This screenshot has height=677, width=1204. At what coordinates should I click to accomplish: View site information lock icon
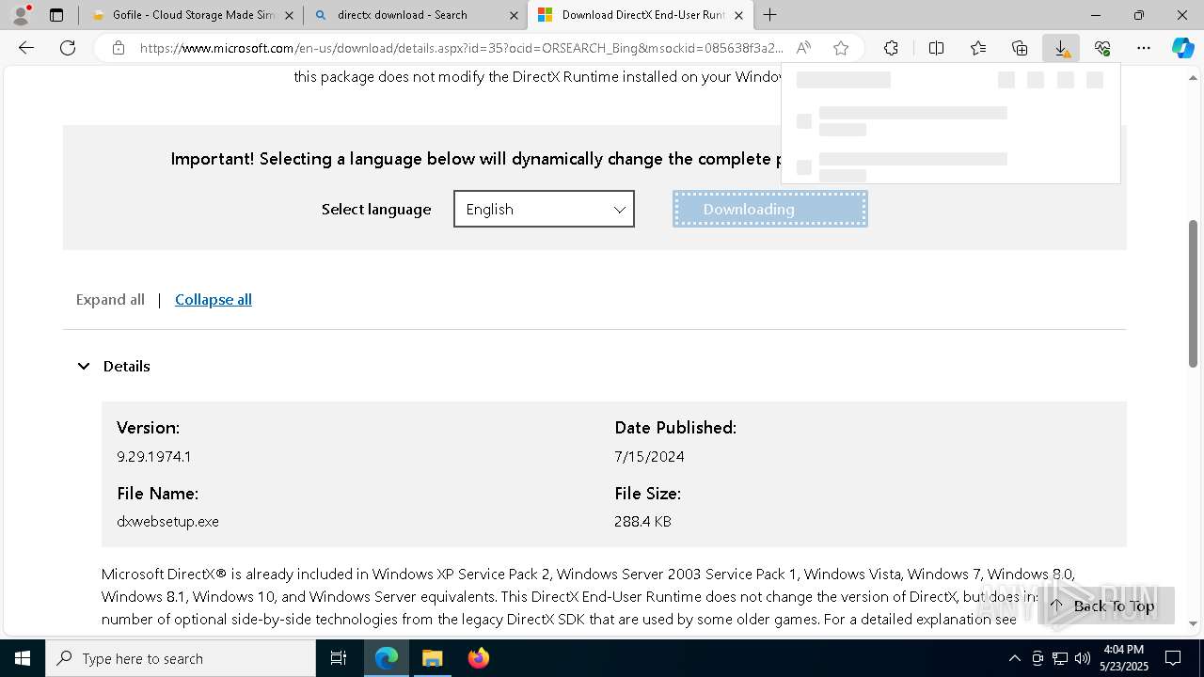(x=119, y=48)
